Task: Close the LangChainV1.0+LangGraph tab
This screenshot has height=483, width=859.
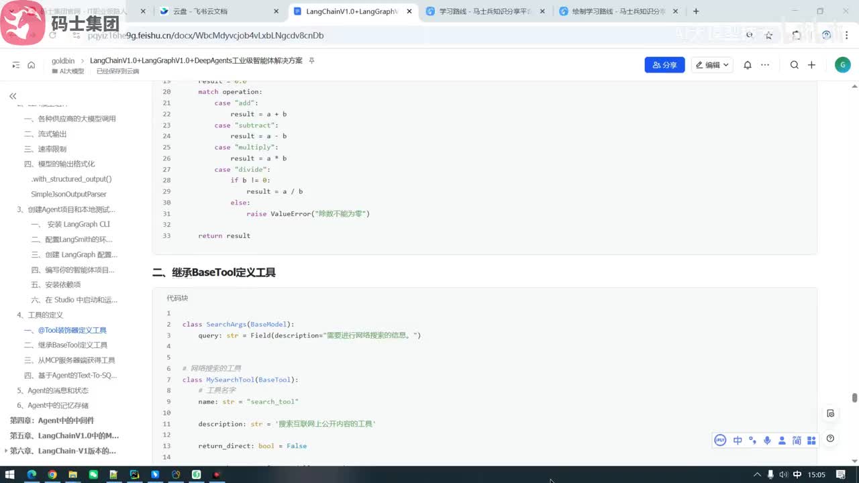Action: click(409, 11)
